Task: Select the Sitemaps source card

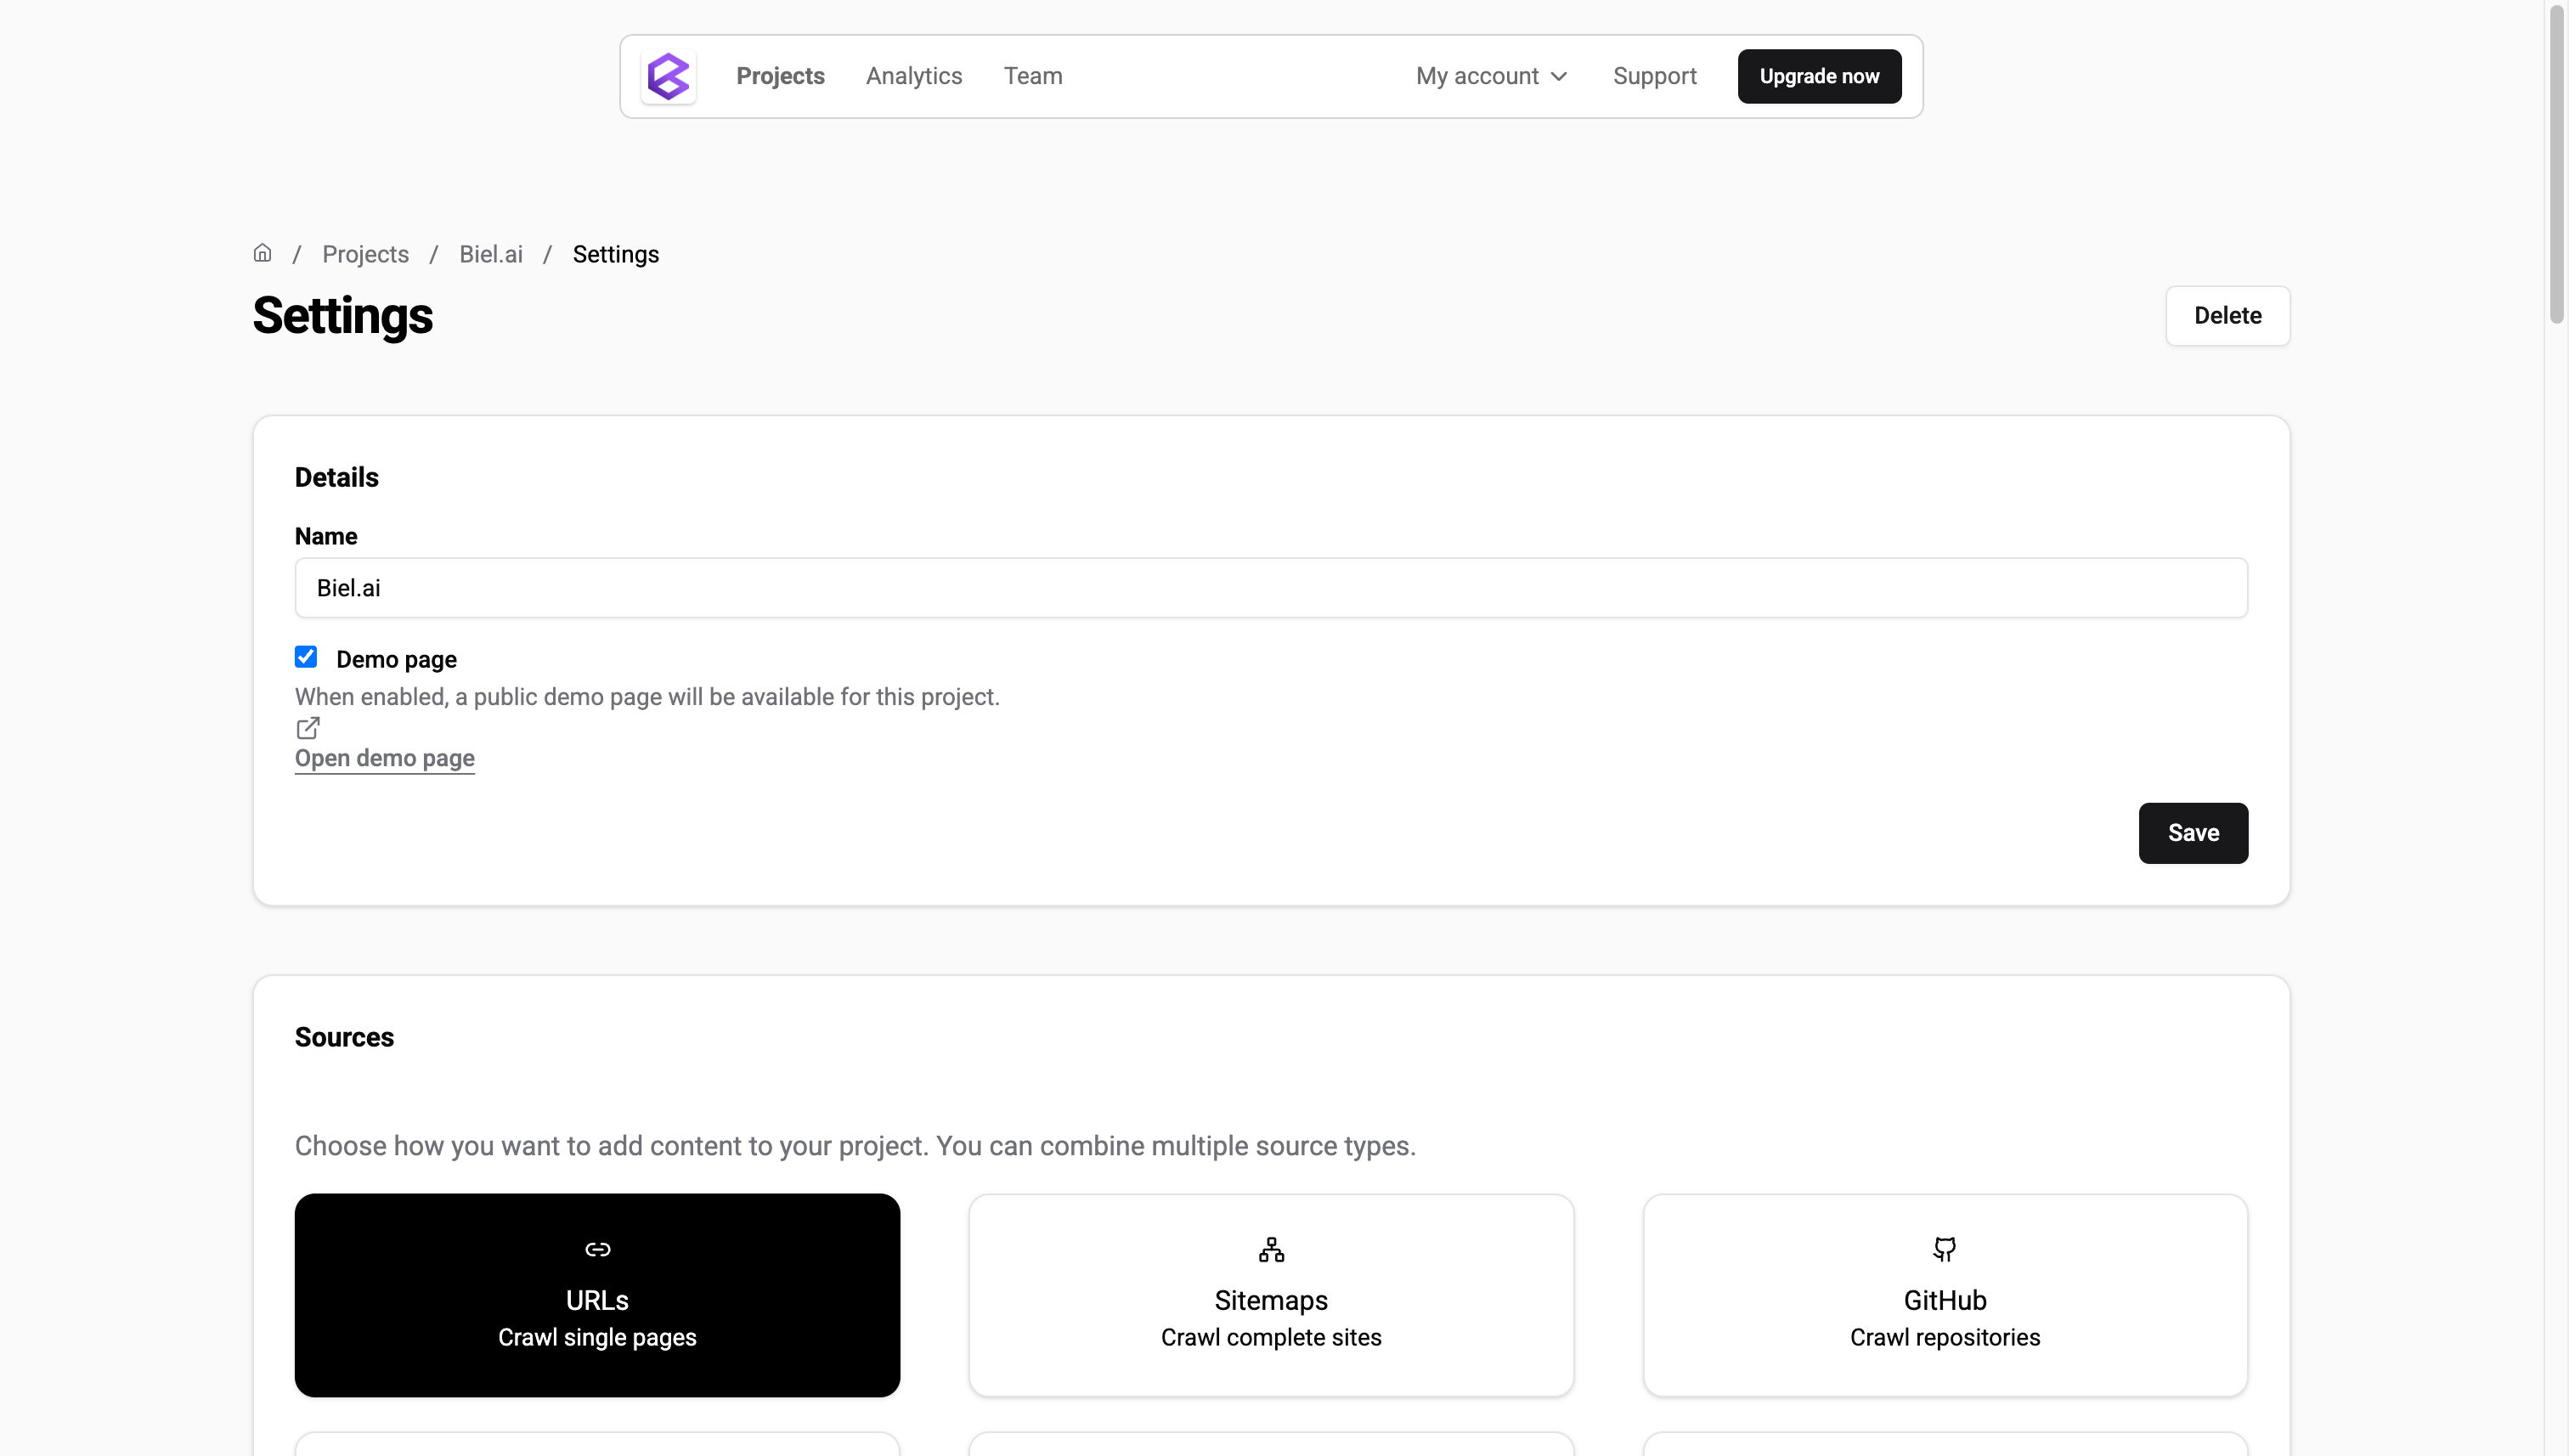Action: [x=1271, y=1295]
